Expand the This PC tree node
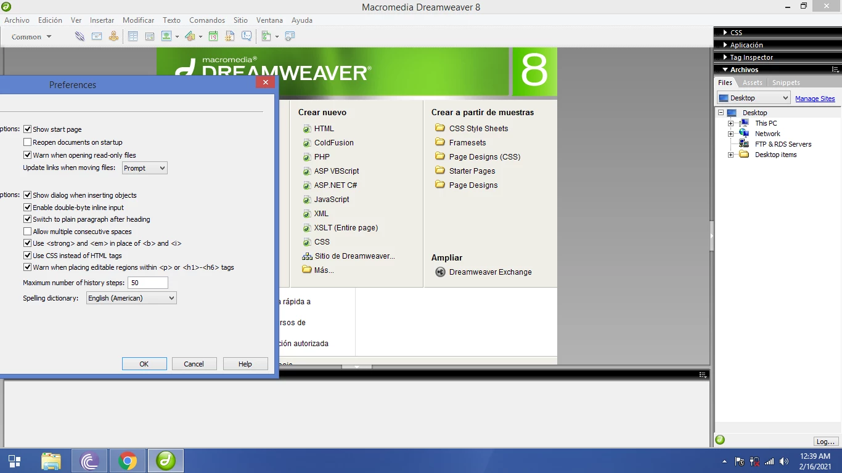842x473 pixels. click(x=731, y=123)
